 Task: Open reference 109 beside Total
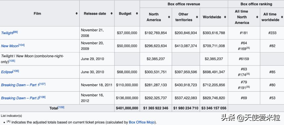click(61, 107)
